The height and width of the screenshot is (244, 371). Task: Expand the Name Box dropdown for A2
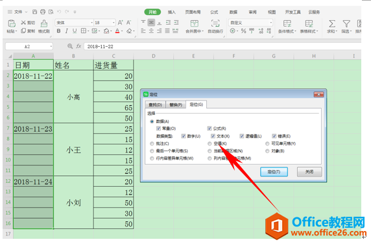click(51, 46)
